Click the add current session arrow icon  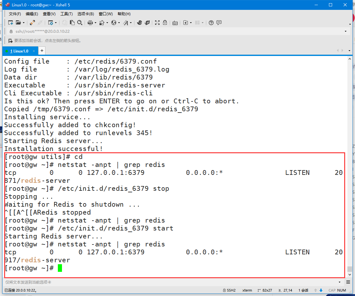pyautogui.click(x=10, y=41)
